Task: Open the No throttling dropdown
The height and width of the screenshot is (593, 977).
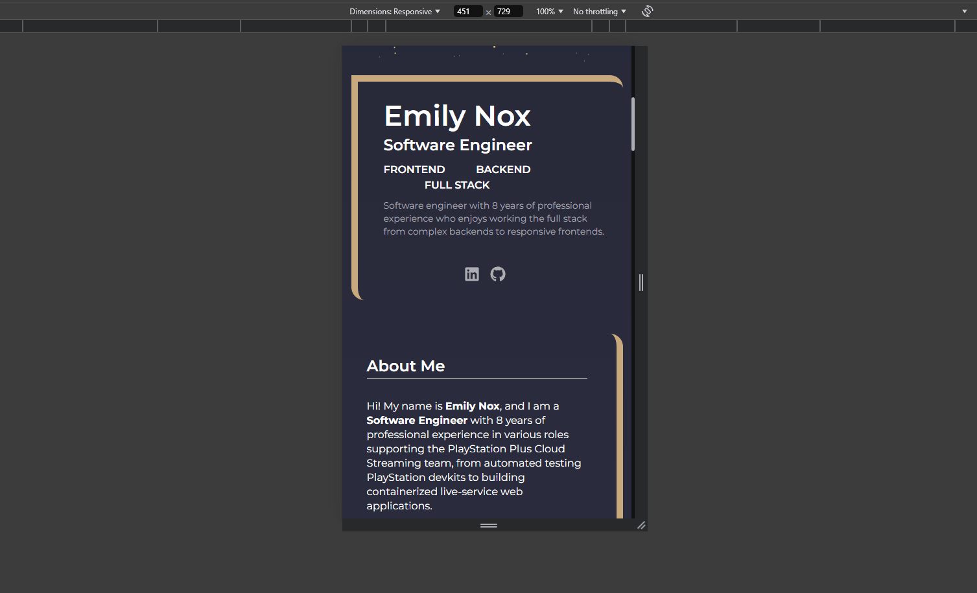Action: [x=598, y=11]
